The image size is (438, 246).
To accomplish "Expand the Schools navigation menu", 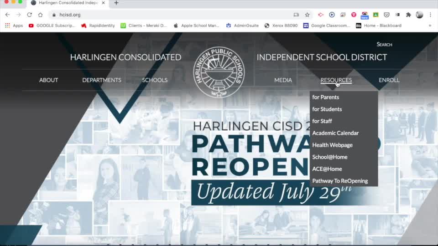I will pyautogui.click(x=155, y=80).
